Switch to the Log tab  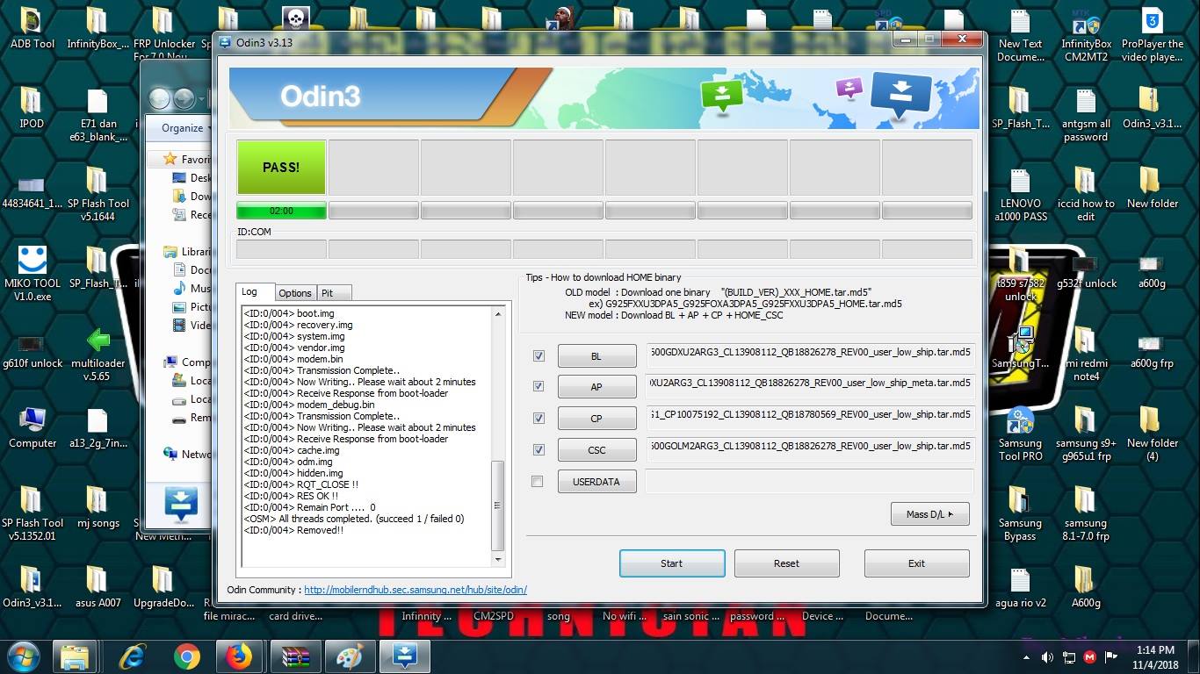click(x=256, y=291)
